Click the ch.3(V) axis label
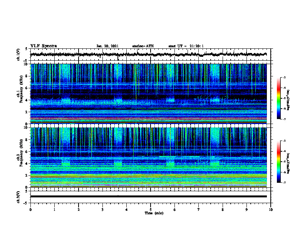This screenshot has width=305, height=235. [x=18, y=197]
